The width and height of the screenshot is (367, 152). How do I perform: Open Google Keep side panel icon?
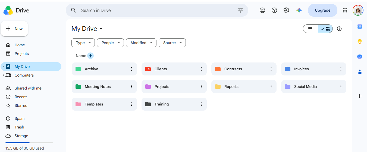360,42
